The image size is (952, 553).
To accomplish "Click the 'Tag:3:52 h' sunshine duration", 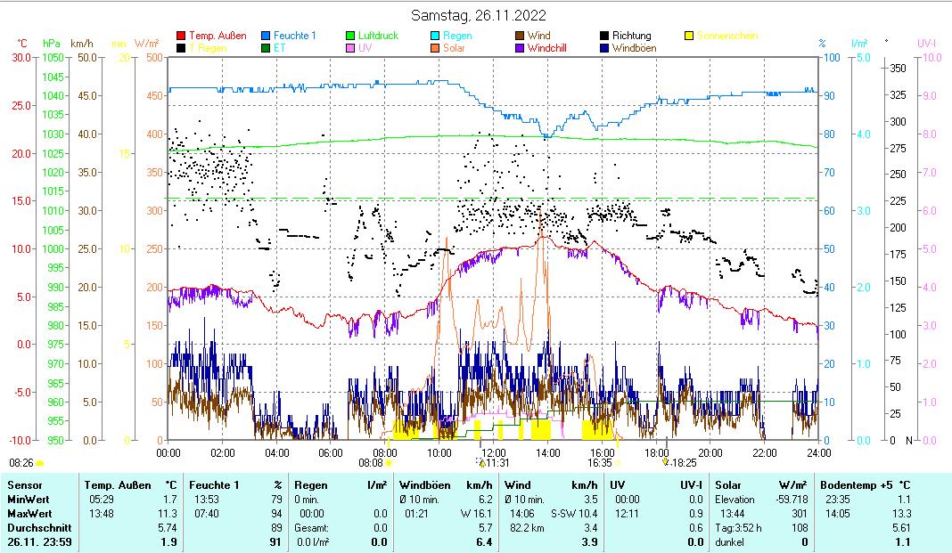I will pos(738,528).
